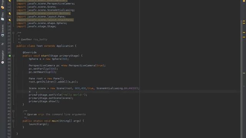Click the javafx.scene.layout.Pane import line

41,17
